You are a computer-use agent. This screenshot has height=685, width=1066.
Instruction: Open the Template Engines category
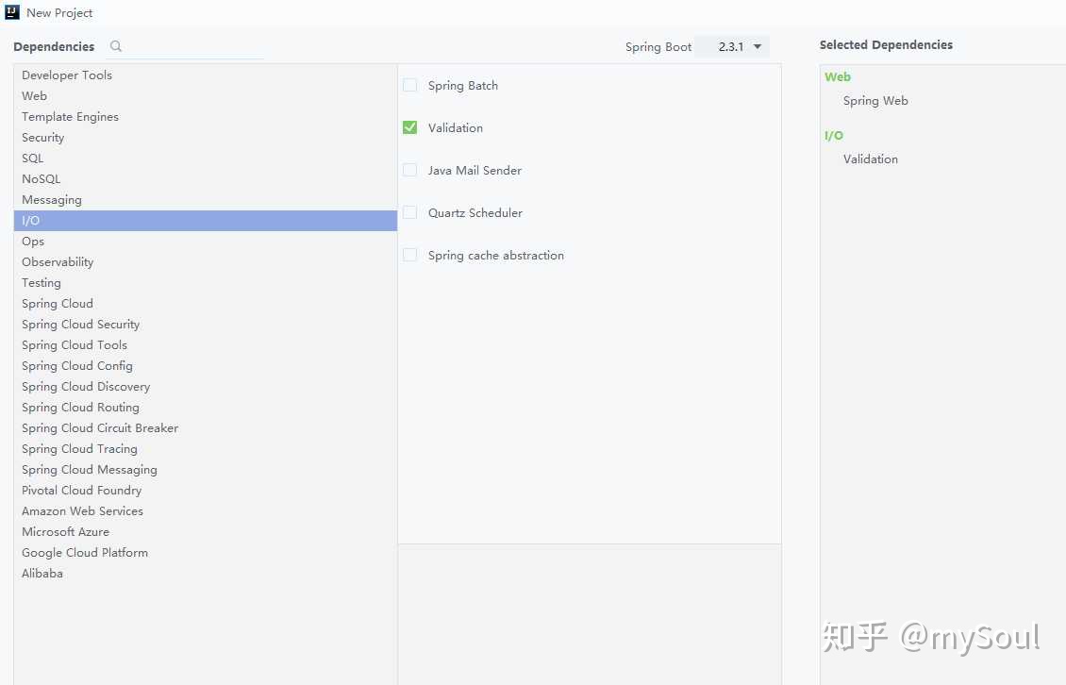(x=206, y=116)
